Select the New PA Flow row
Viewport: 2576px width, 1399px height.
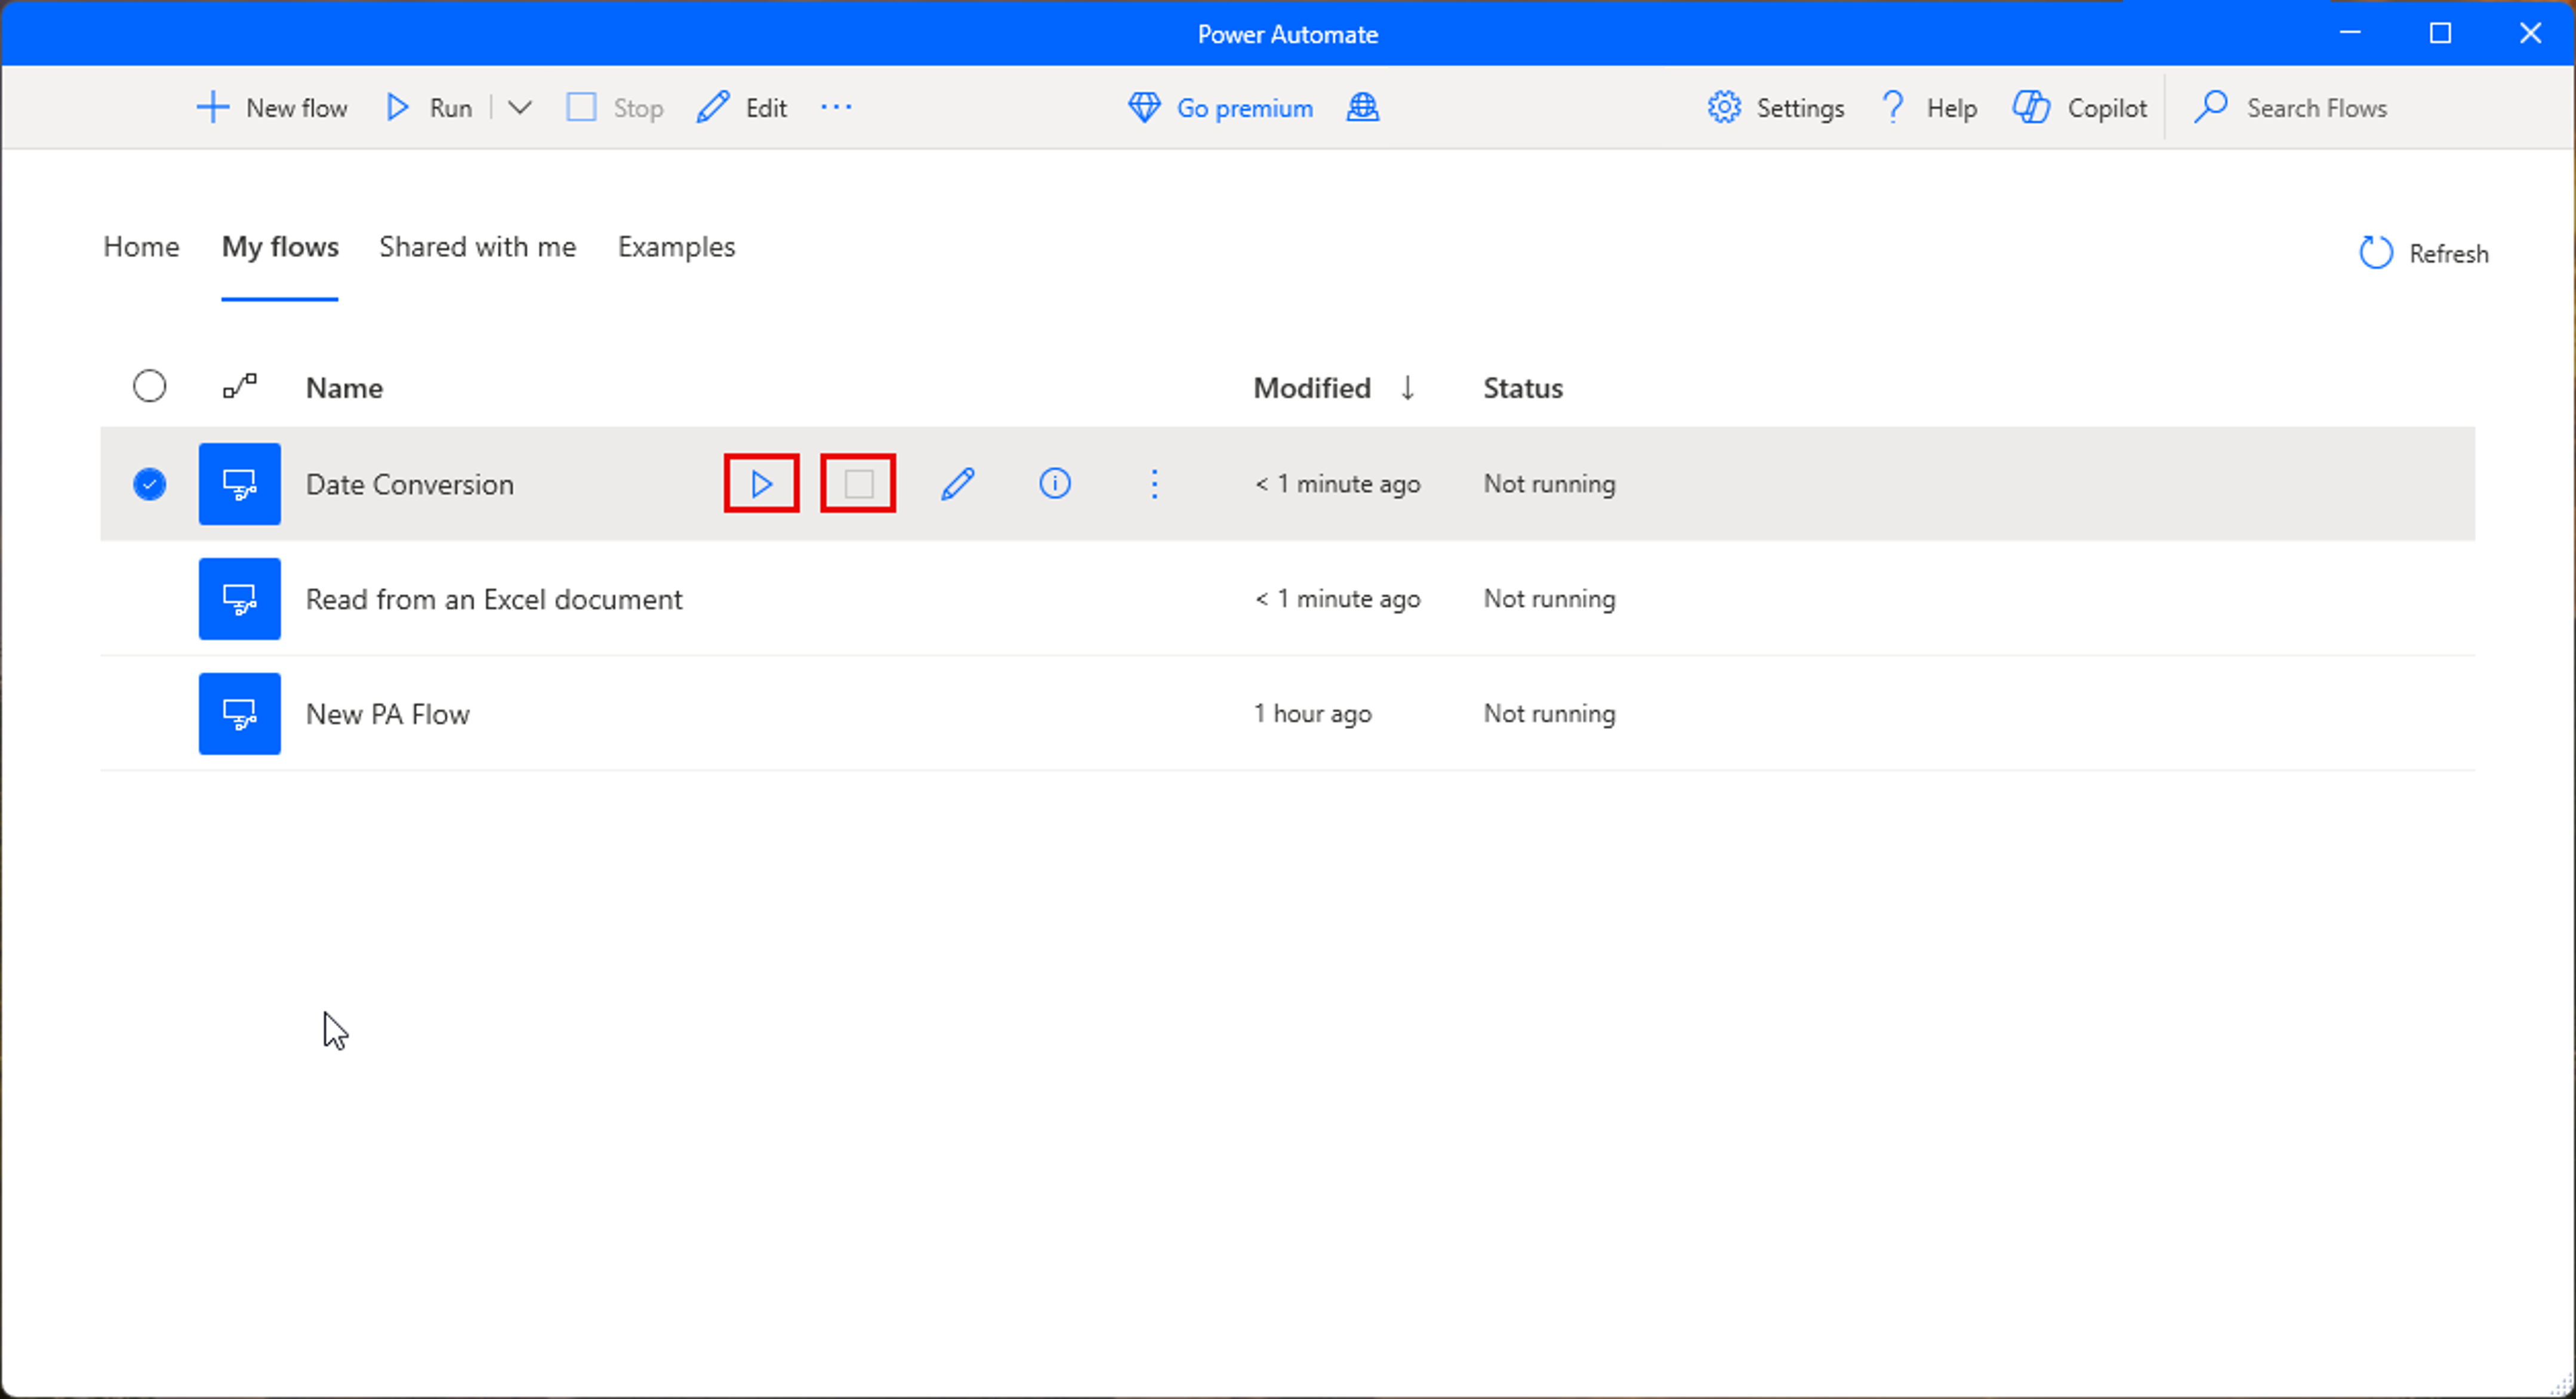pos(388,714)
